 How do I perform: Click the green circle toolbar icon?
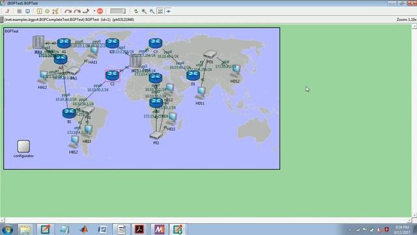(x=48, y=11)
